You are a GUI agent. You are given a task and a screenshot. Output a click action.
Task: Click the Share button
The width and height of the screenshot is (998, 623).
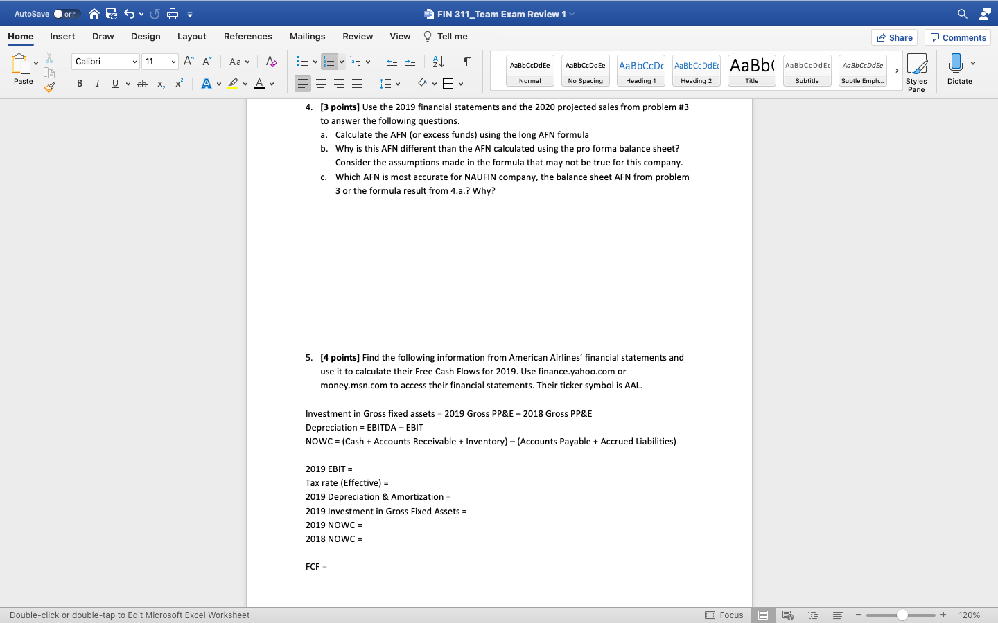(x=894, y=37)
